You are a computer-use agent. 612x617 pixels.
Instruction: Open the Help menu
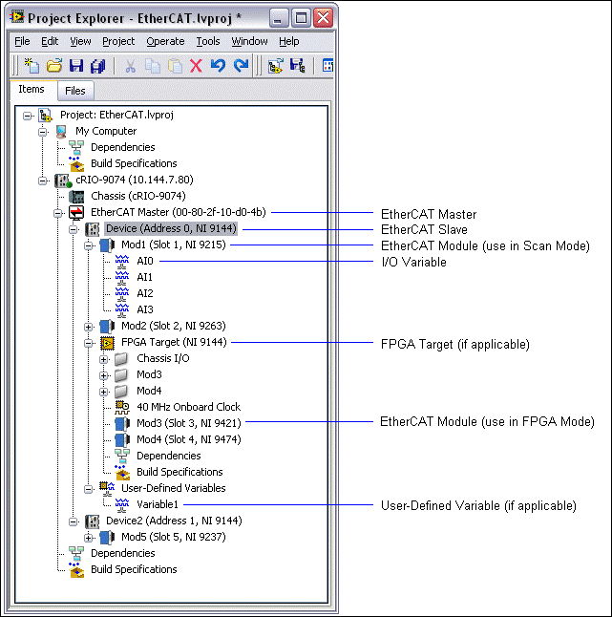pyautogui.click(x=288, y=41)
